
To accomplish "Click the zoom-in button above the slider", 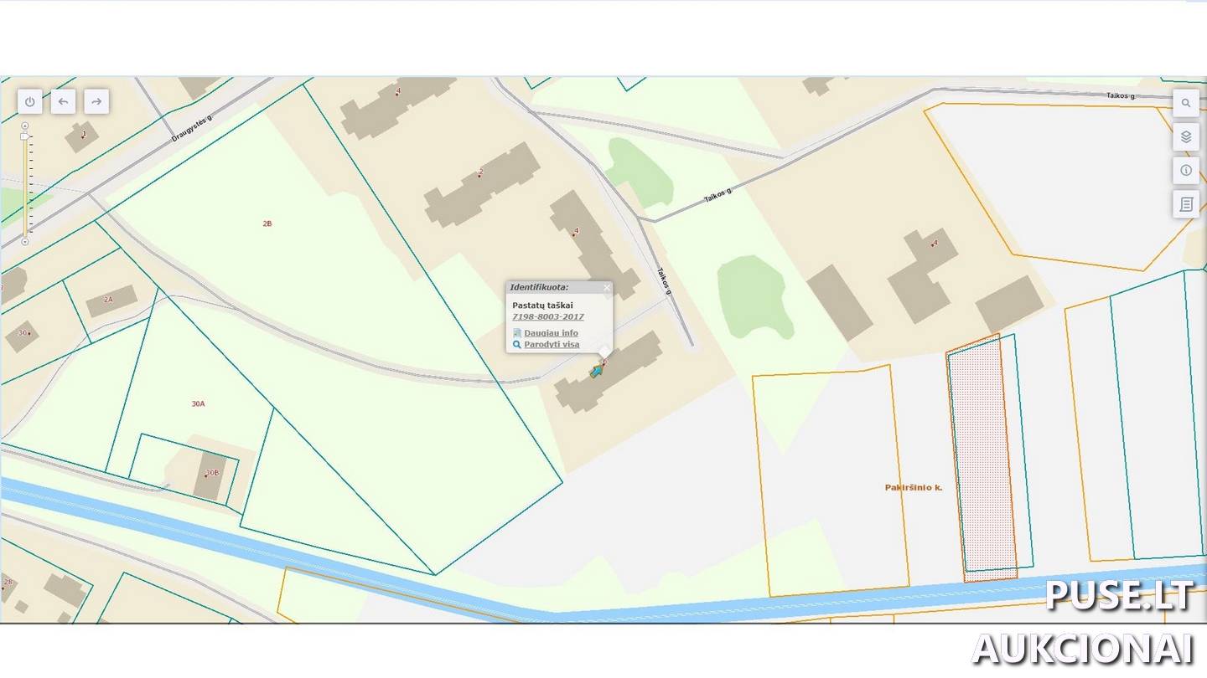I will (x=25, y=126).
